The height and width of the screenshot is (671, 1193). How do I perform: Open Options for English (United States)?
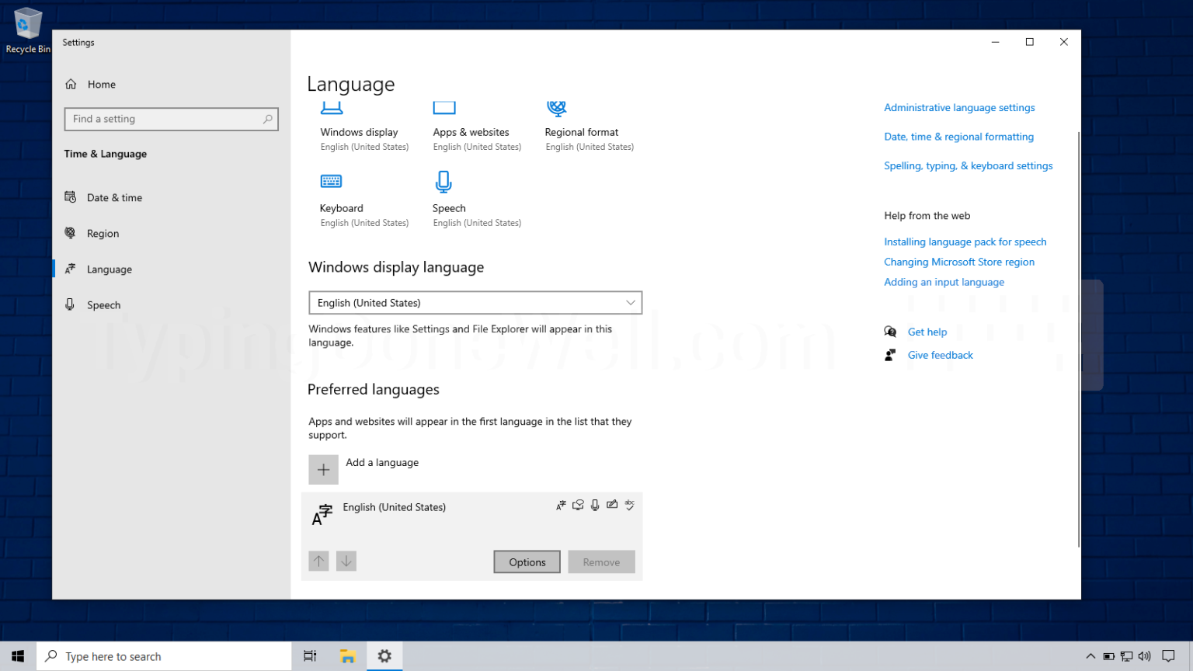click(527, 561)
